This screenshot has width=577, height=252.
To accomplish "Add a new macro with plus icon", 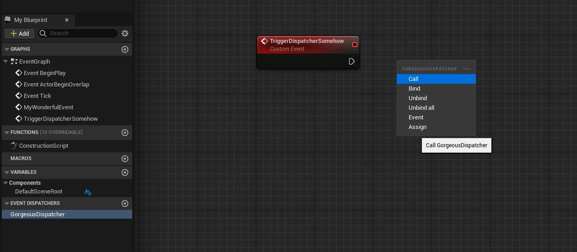I will tap(125, 159).
